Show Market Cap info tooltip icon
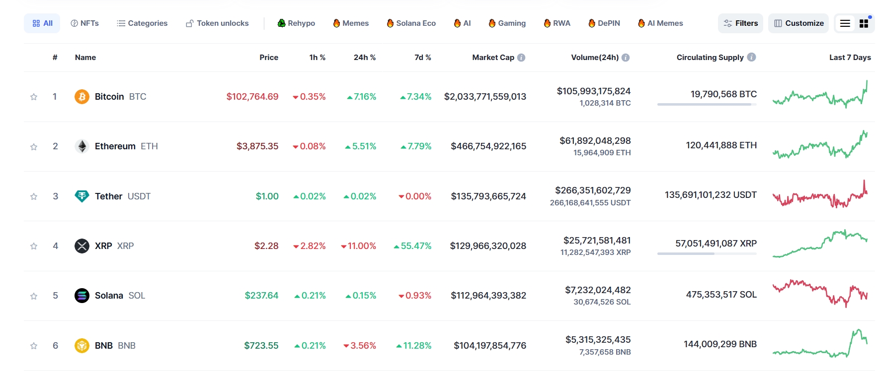 pyautogui.click(x=521, y=58)
